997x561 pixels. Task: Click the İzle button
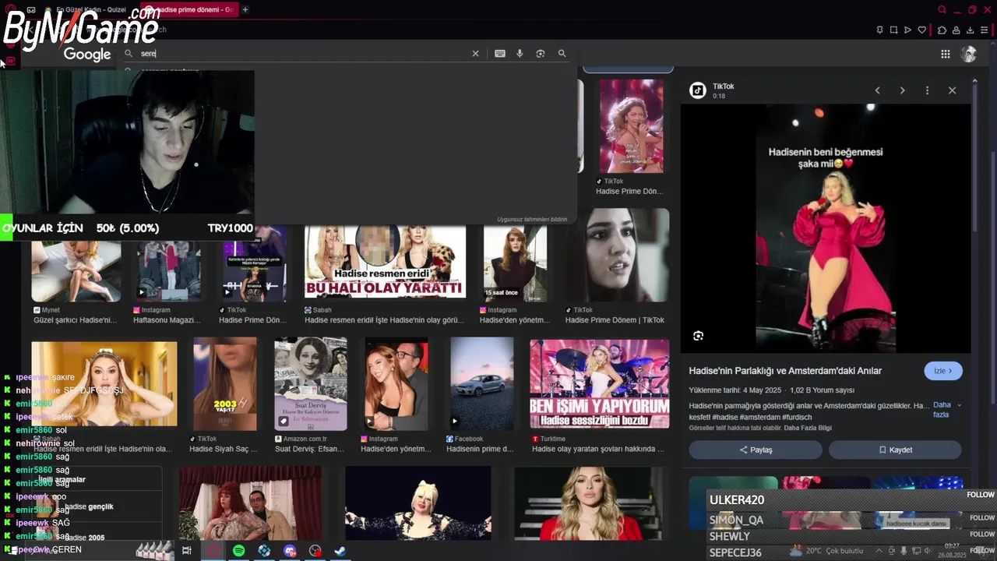pos(943,371)
